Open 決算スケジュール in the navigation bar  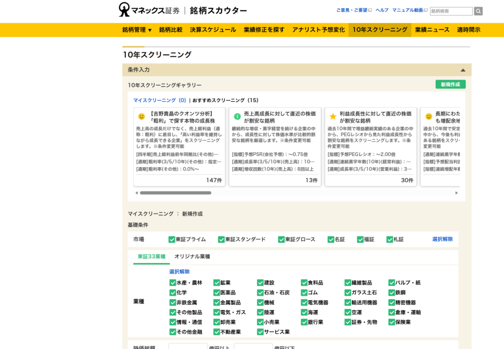click(213, 30)
